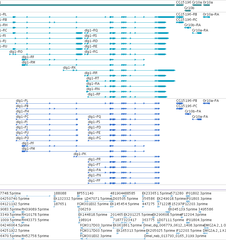Screen dimensions: 226x240
Task: Click the dlg1-PD protein label
Action: click(x=94, y=127)
